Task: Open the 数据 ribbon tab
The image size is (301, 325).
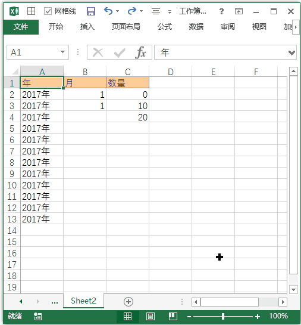Action: point(196,27)
